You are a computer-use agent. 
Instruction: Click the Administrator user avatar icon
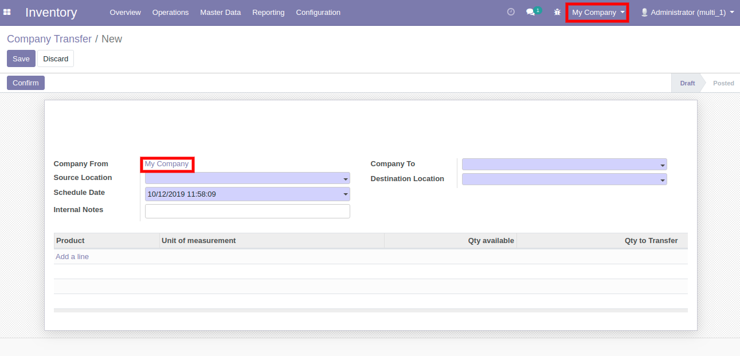pos(644,12)
